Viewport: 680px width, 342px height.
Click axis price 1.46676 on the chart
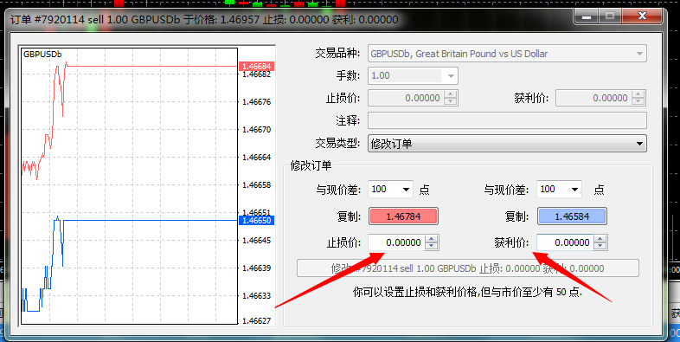[x=256, y=101]
